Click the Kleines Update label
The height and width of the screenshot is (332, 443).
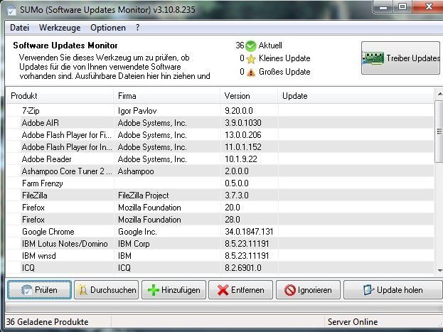pos(284,58)
